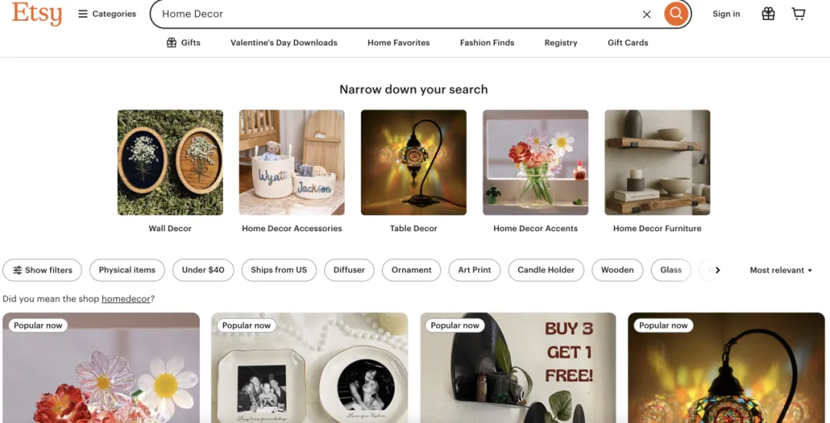The width and height of the screenshot is (830, 423).
Task: Click the Etsy logo
Action: (37, 14)
